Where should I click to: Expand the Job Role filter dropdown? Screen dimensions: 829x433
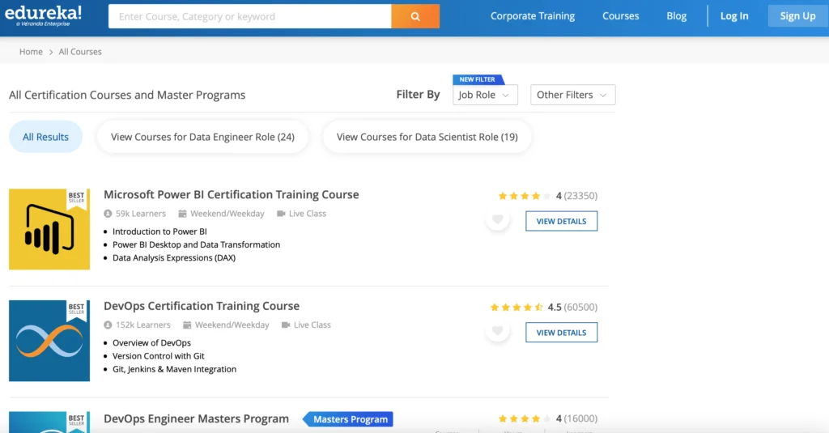485,95
